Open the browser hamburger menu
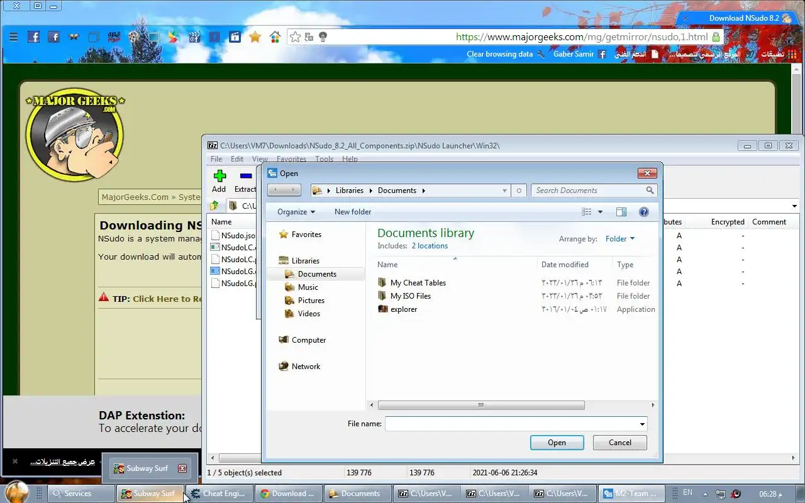 tap(13, 37)
